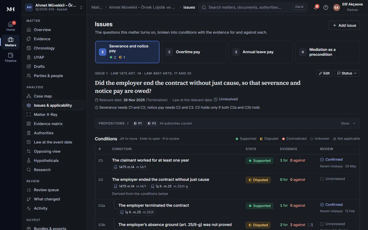Open the Review queue
This screenshot has height=230, width=368.
point(54,190)
